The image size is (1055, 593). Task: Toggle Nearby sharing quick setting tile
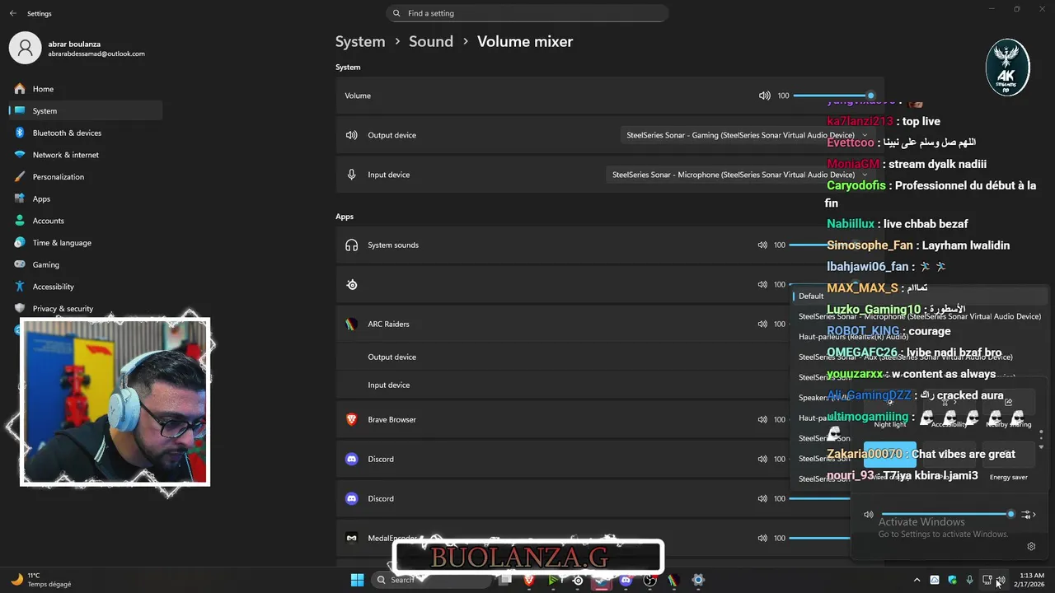click(x=1008, y=402)
